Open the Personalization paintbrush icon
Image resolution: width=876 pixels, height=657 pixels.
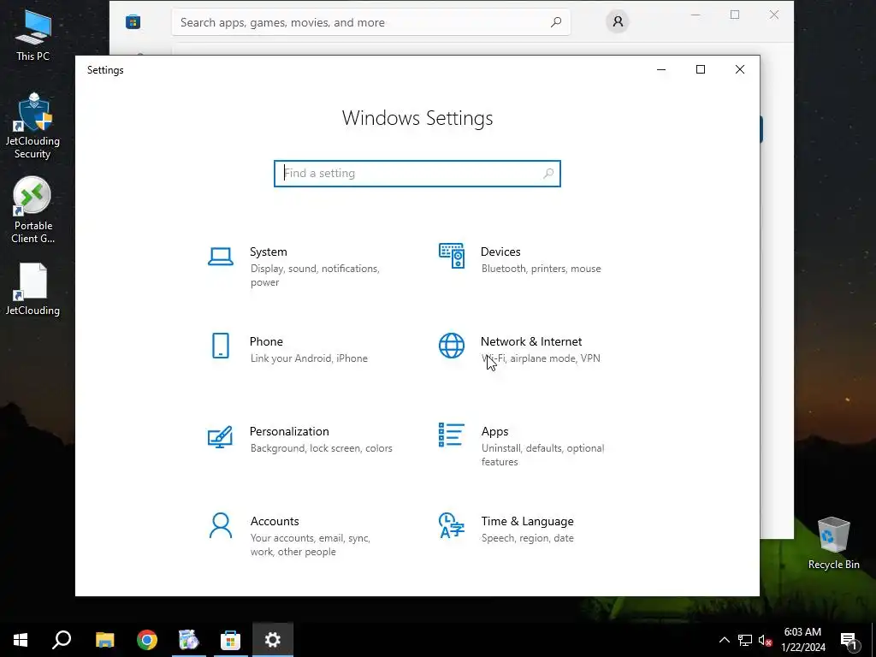(220, 436)
